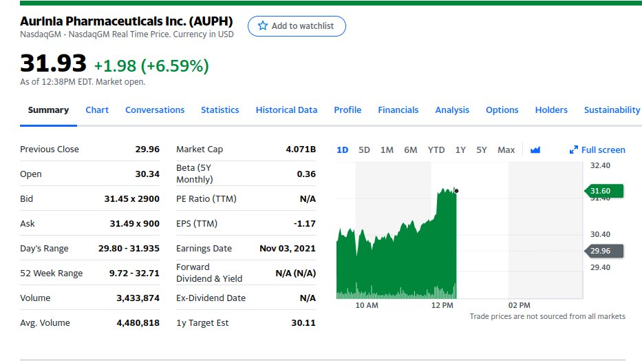
Task: Switch to the Chart tab
Action: point(97,110)
